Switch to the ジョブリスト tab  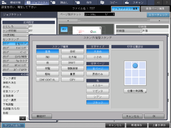(x=37, y=2)
